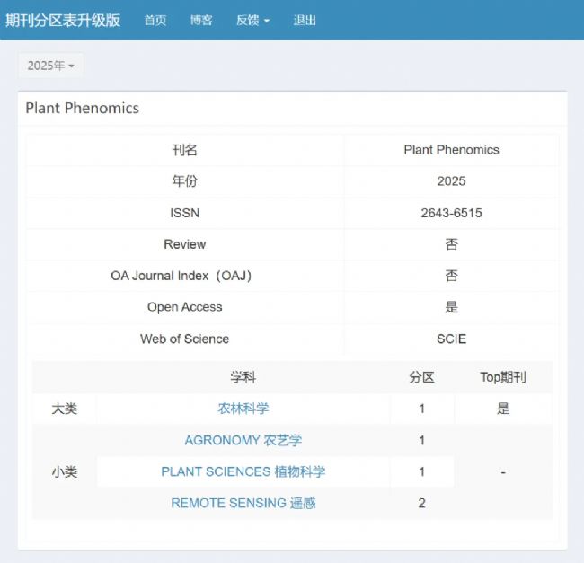
Task: Click the 小类 row label
Action: click(64, 471)
